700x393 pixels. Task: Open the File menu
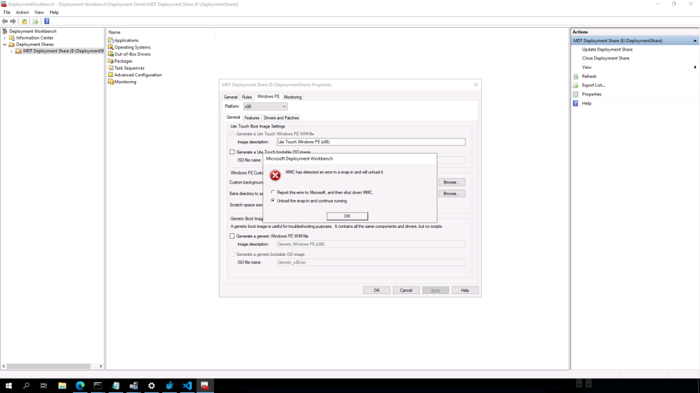pyautogui.click(x=7, y=12)
